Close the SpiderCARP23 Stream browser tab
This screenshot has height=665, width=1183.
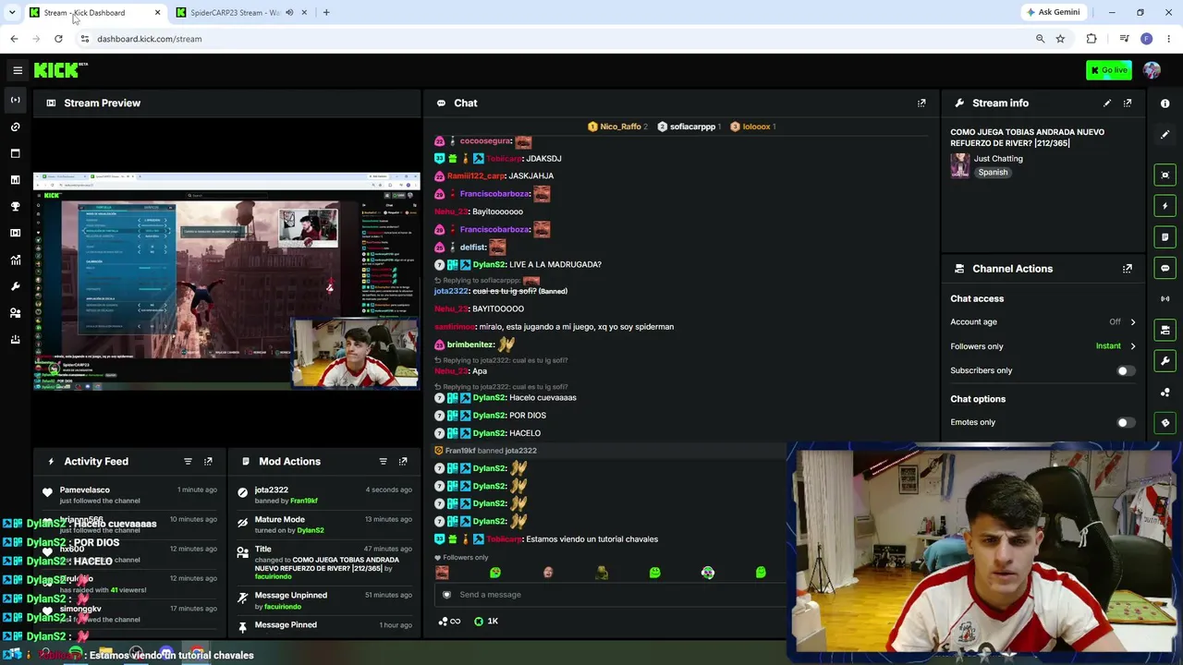[304, 13]
